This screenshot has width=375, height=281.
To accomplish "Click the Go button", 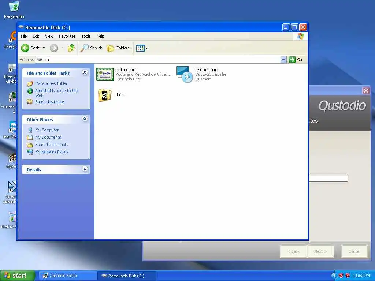I will [296, 60].
